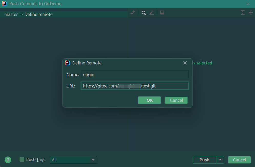Click the IntelliJ icon in Define Remote title
Screen dimensions: 255x167
[x=67, y=63]
